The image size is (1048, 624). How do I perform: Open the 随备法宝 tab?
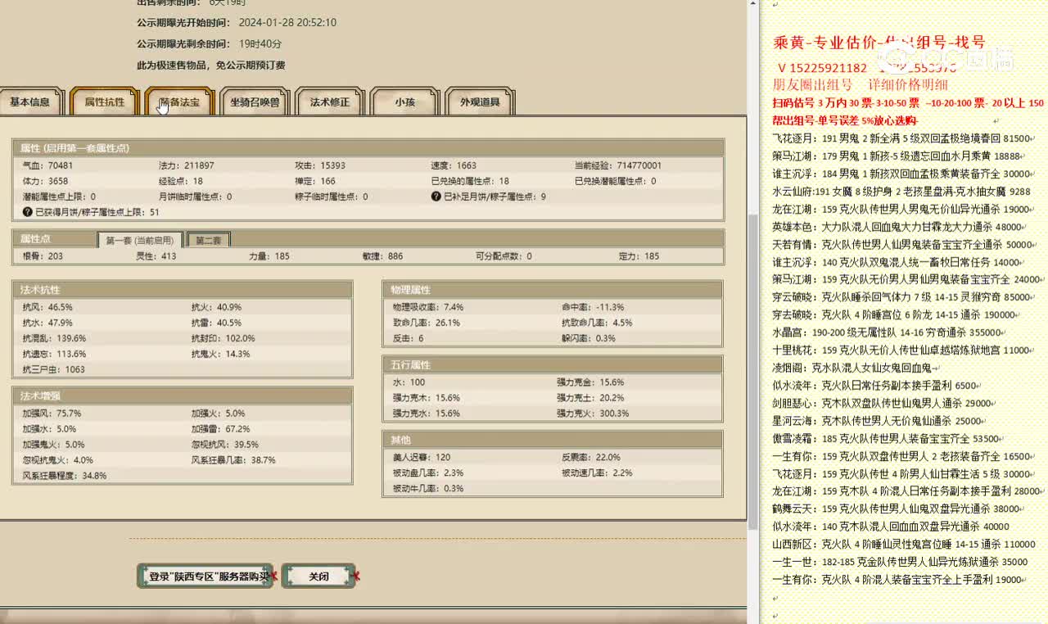(x=179, y=102)
